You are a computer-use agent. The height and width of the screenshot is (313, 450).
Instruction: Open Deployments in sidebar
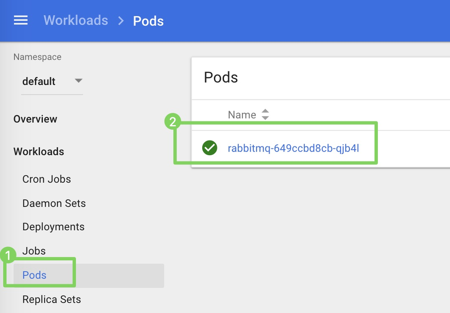point(53,227)
